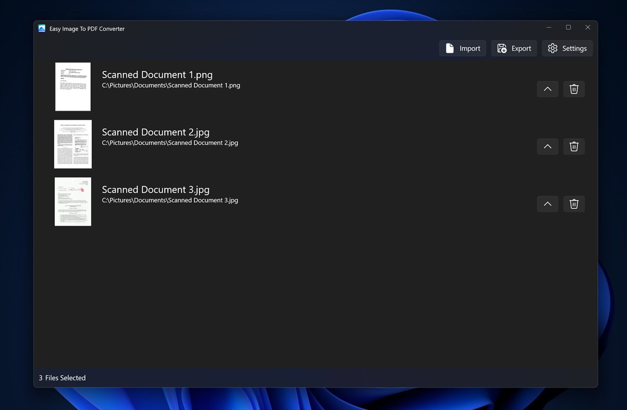The height and width of the screenshot is (410, 627).
Task: Click the Export button
Action: click(x=514, y=48)
